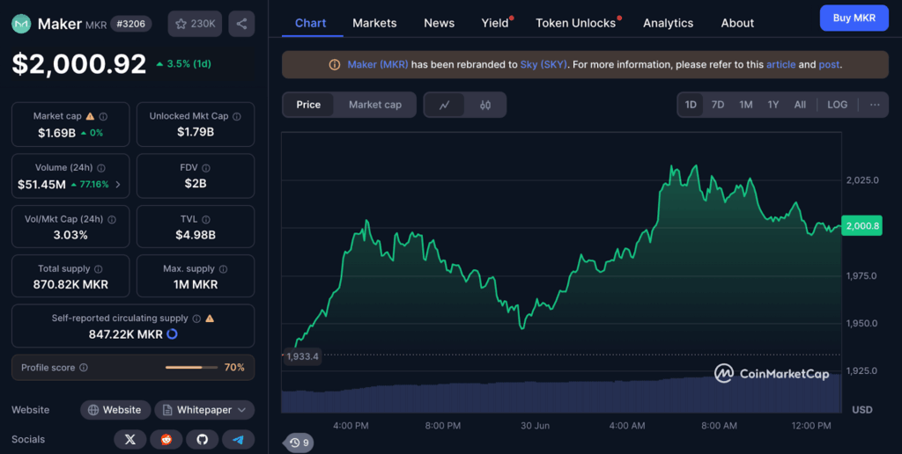Screen dimensions: 902x454
Task: Go to the Token Unlocks tab
Action: click(x=575, y=23)
